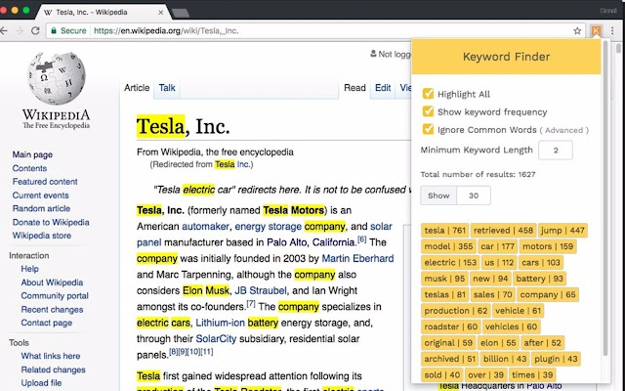Follow the Lithium-ion link
This screenshot has width=625, height=391.
coord(220,323)
